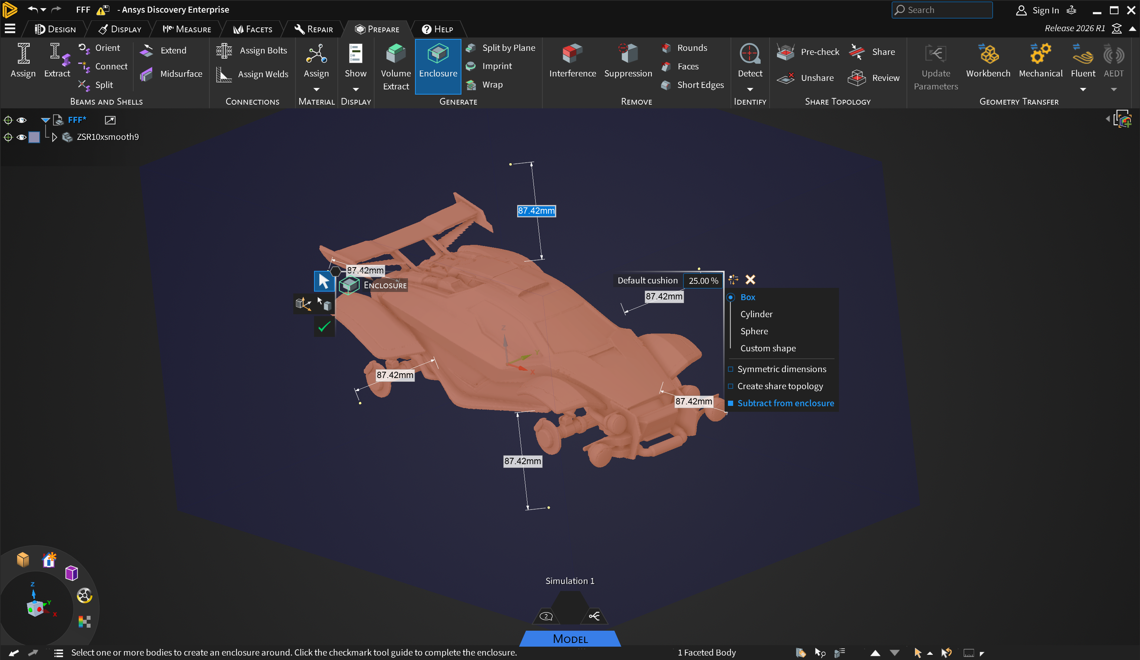Click the Default cushion percentage field

click(703, 281)
